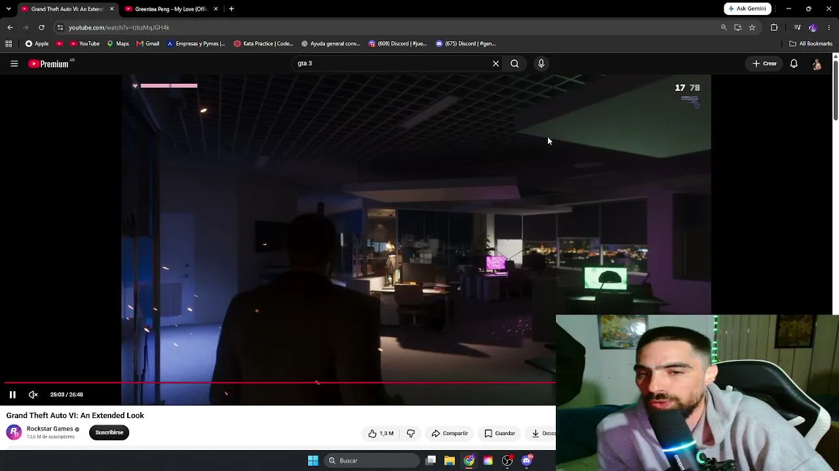Seek on the red video progress bar
Image resolution: width=839 pixels, height=471 pixels.
coord(281,383)
